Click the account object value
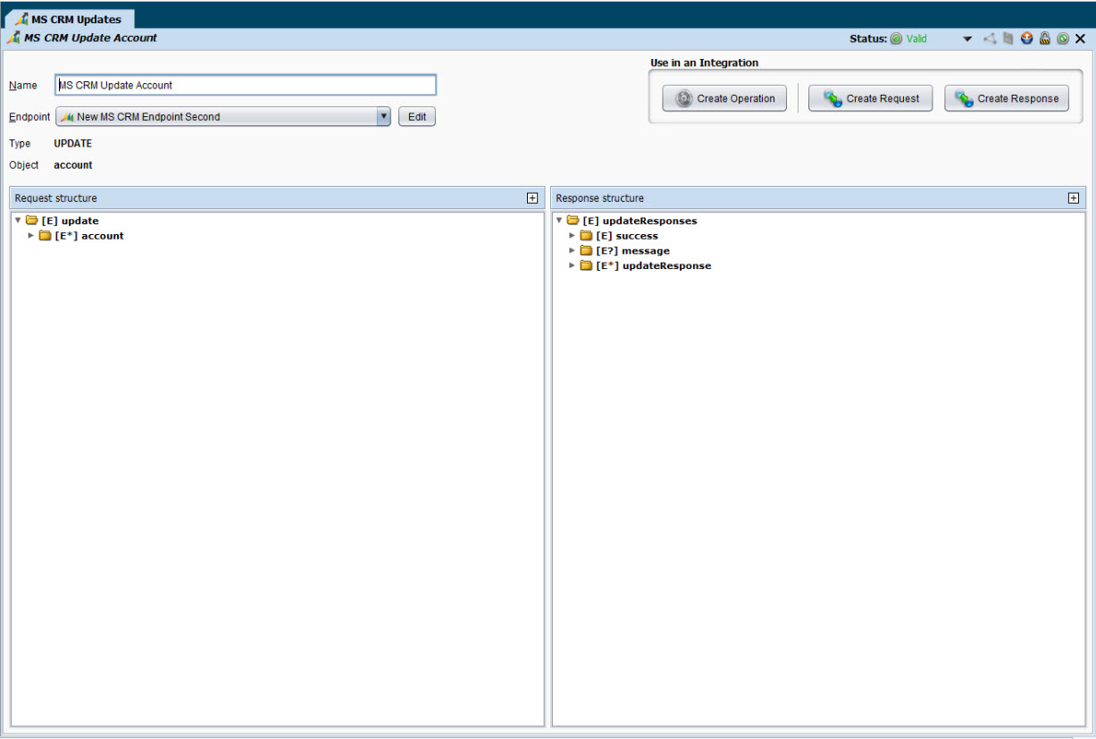 coord(73,165)
